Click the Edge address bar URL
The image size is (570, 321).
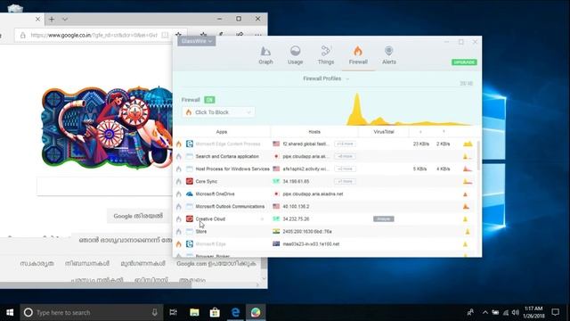94,36
